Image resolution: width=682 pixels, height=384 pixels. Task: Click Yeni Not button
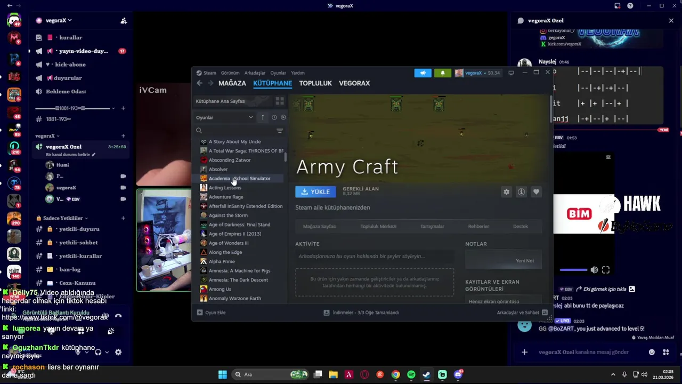(x=525, y=261)
